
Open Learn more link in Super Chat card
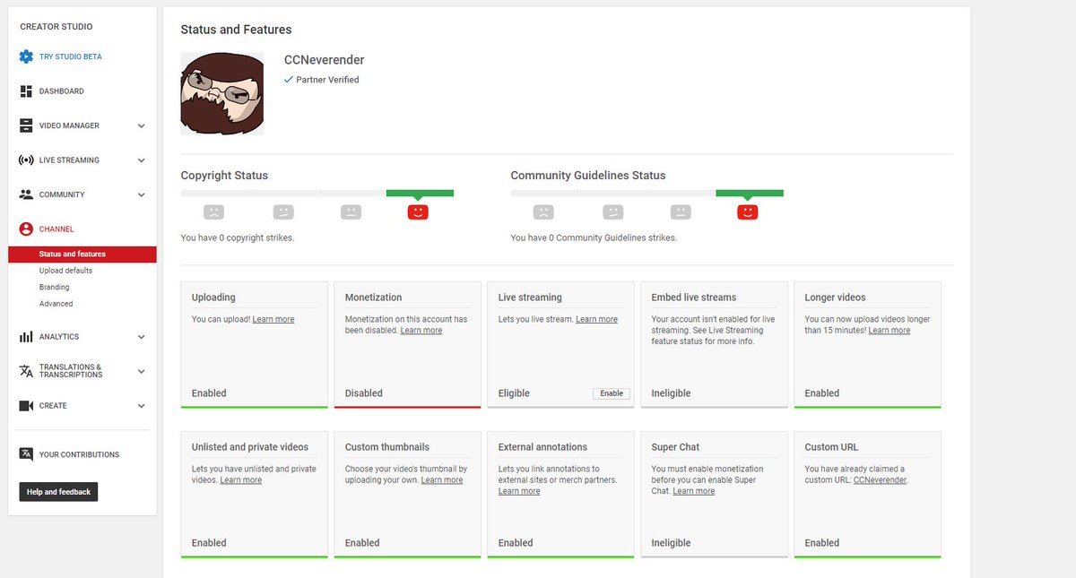694,491
